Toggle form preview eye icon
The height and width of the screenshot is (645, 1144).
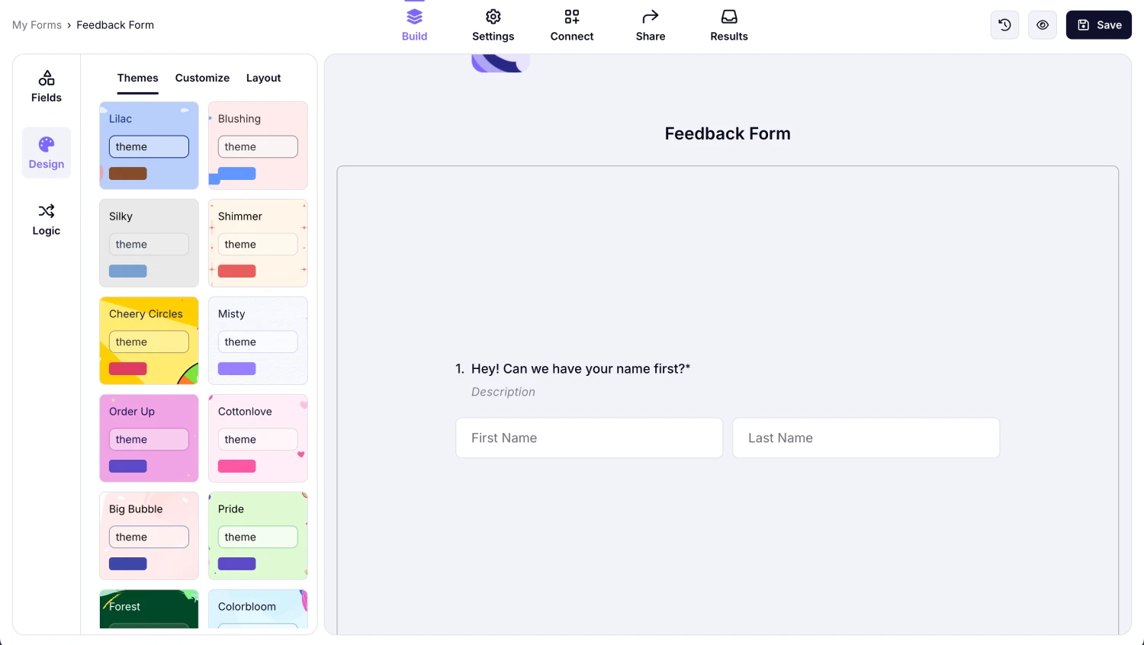click(x=1043, y=25)
